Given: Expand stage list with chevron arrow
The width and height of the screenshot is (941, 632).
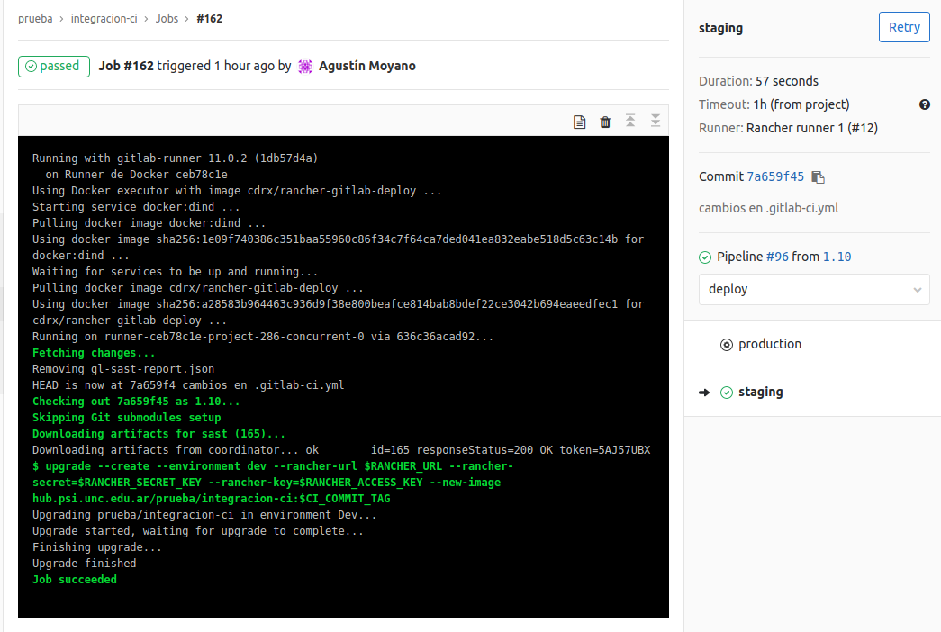Looking at the screenshot, I should [x=917, y=290].
